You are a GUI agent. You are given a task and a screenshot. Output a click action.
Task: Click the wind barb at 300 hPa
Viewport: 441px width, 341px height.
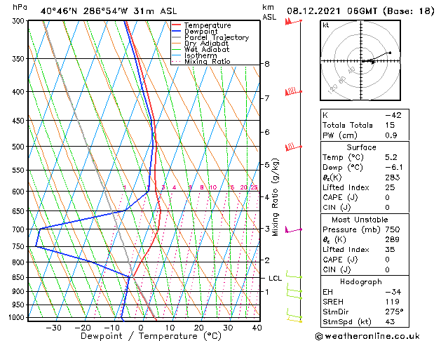[293, 21]
